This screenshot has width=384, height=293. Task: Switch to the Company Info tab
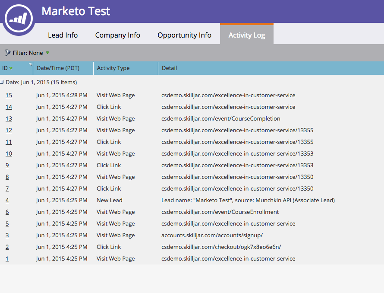point(117,35)
